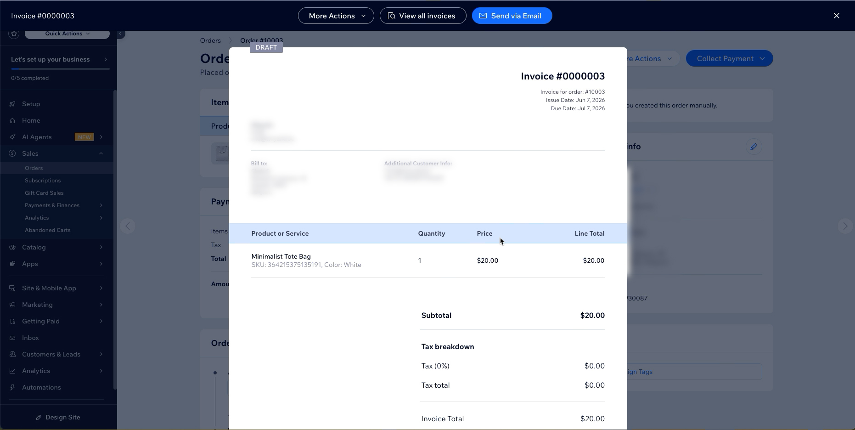Send the invoice via Email
This screenshot has height=430, width=855.
(x=512, y=16)
